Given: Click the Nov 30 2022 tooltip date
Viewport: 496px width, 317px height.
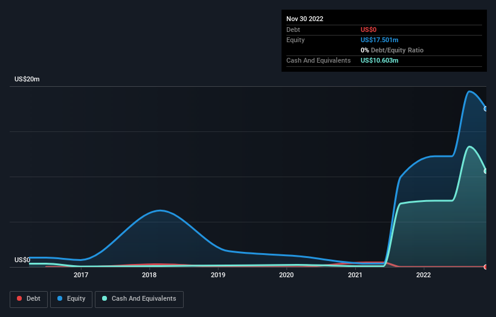Looking at the screenshot, I should tap(304, 19).
